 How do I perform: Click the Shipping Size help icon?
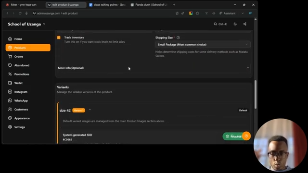click(x=178, y=37)
